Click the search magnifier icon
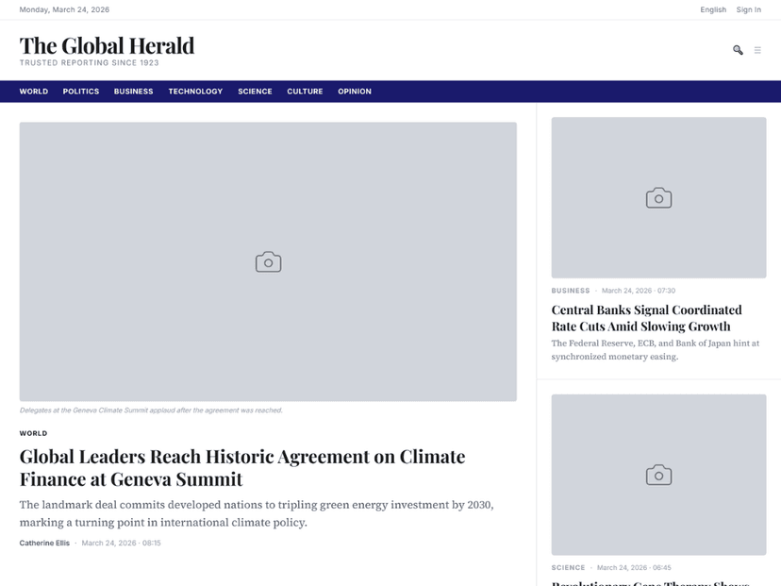The height and width of the screenshot is (586, 781). click(x=738, y=50)
